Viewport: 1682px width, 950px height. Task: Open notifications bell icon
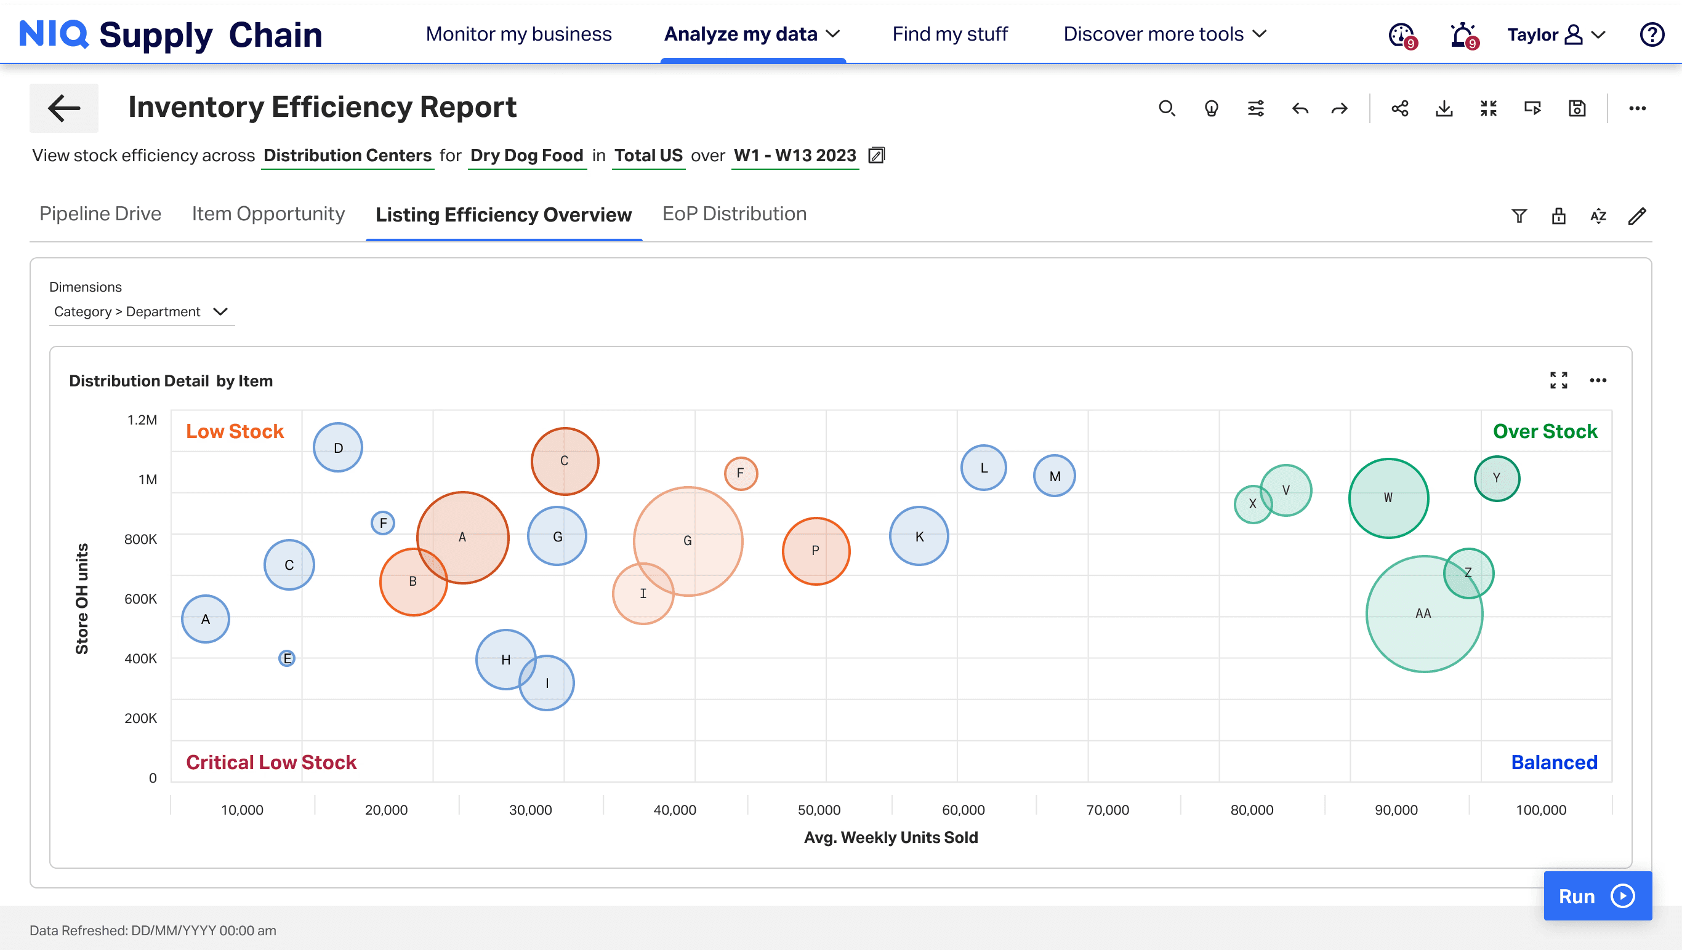pos(1463,34)
